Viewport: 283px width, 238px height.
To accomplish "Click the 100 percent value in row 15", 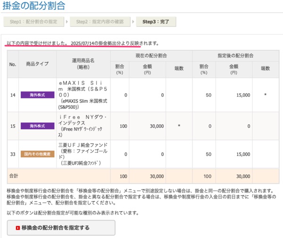I will (x=124, y=126).
